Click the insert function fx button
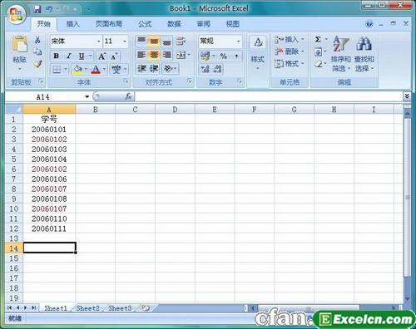Screen dimensions: 416x329 click(x=128, y=96)
